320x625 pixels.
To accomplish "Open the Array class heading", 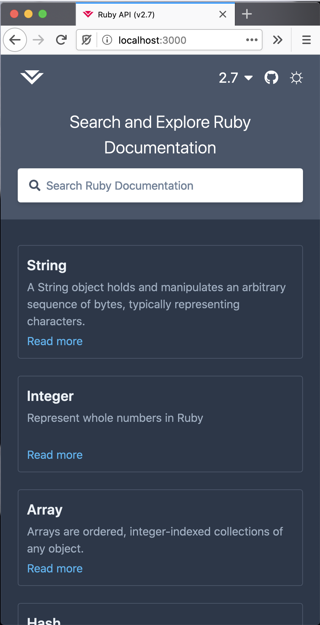I will pyautogui.click(x=45, y=510).
